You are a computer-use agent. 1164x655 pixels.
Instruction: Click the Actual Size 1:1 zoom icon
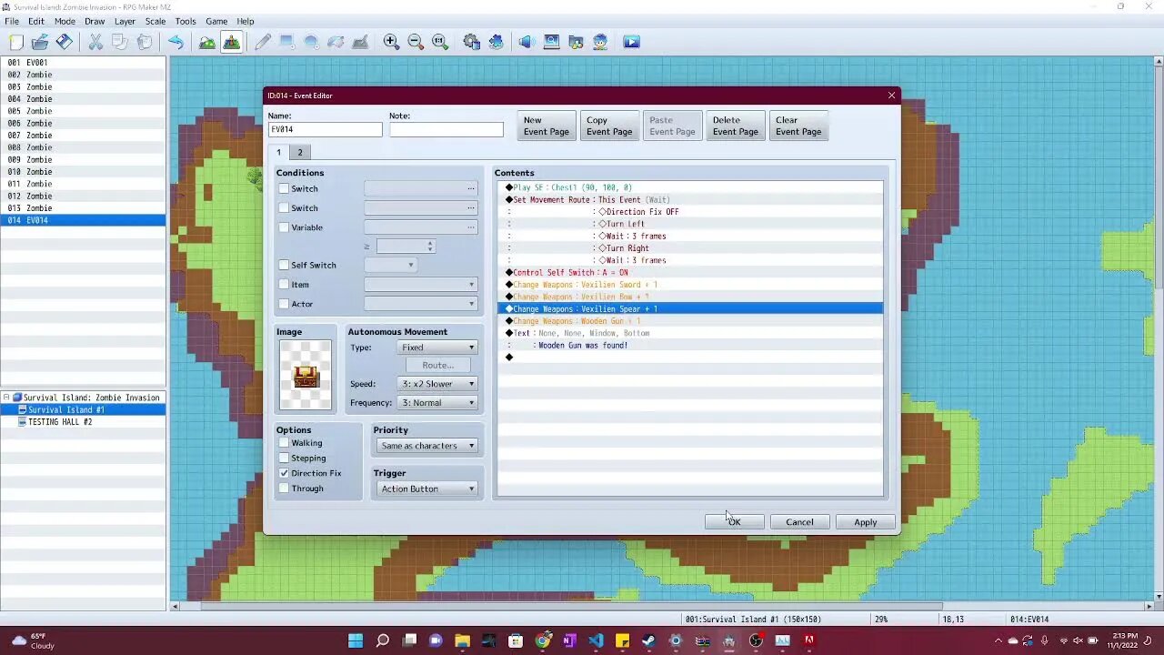click(x=440, y=42)
